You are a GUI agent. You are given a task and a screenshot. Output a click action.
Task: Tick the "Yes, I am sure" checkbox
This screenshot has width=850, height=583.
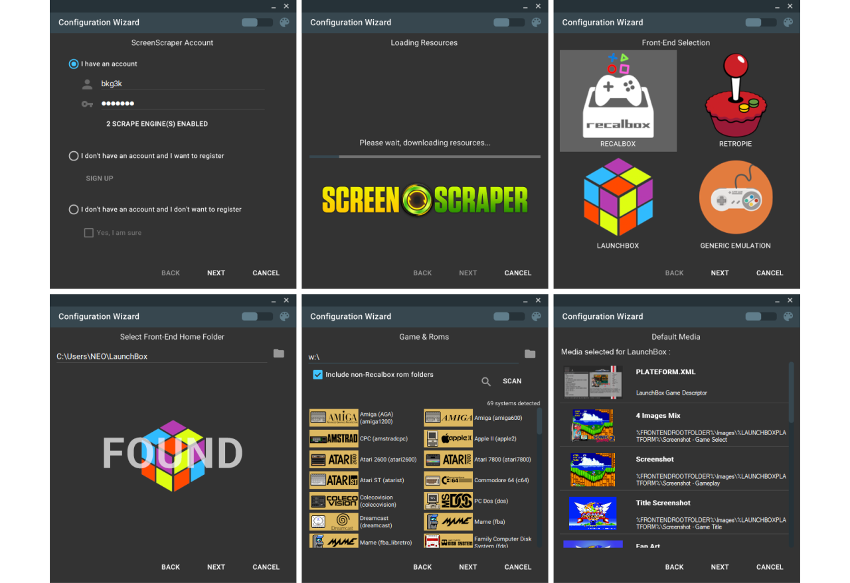(88, 233)
